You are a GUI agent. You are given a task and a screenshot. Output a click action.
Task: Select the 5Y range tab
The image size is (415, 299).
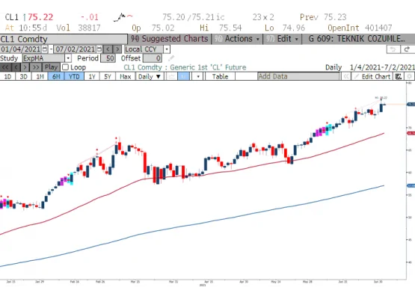(x=108, y=77)
